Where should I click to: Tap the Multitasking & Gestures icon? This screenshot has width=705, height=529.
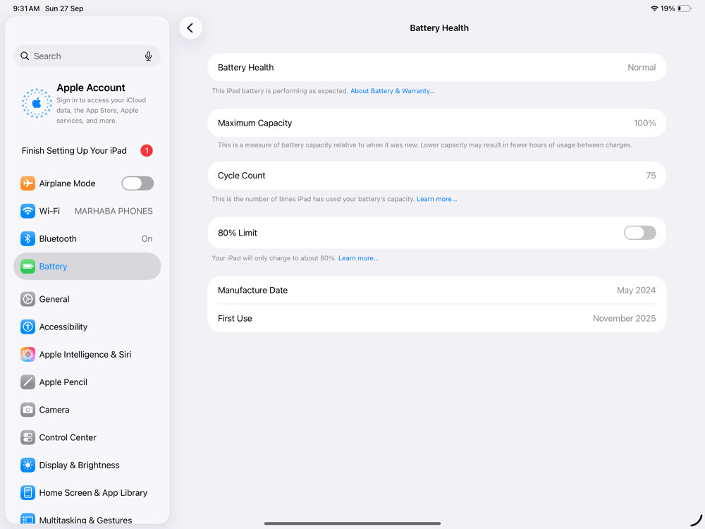pyautogui.click(x=27, y=519)
